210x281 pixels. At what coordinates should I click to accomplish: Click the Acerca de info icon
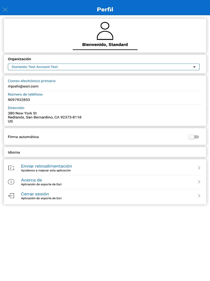coord(11,182)
